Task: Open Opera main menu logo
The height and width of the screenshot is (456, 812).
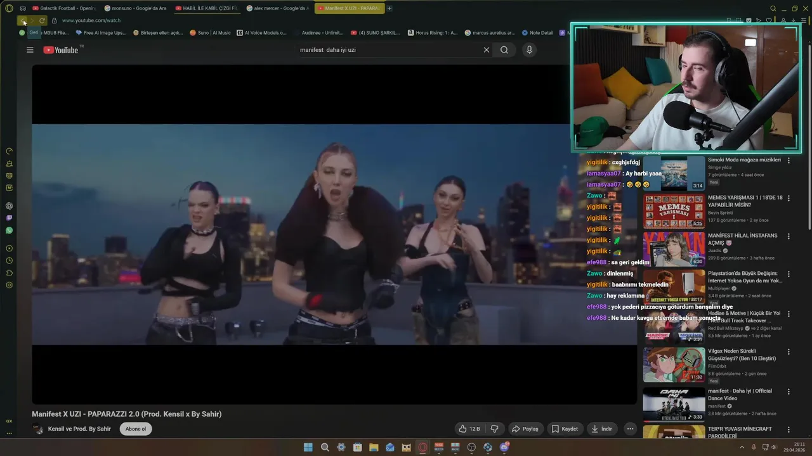Action: tap(9, 8)
